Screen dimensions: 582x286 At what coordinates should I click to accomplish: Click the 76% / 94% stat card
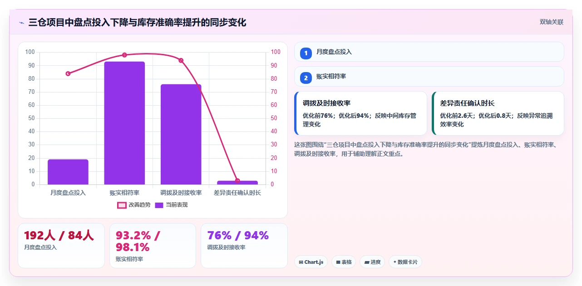pos(244,246)
